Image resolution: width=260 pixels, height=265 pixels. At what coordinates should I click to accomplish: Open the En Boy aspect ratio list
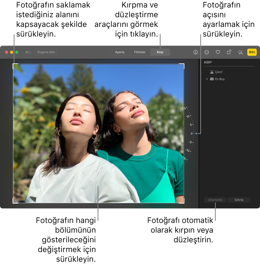(x=219, y=79)
